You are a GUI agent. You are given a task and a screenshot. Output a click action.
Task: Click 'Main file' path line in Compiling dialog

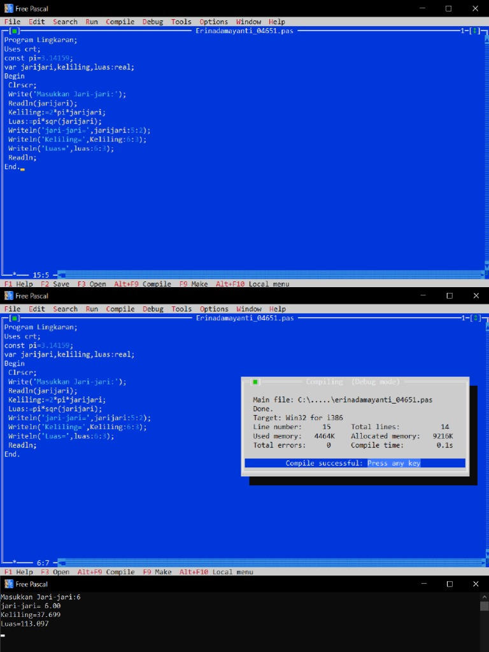(343, 400)
